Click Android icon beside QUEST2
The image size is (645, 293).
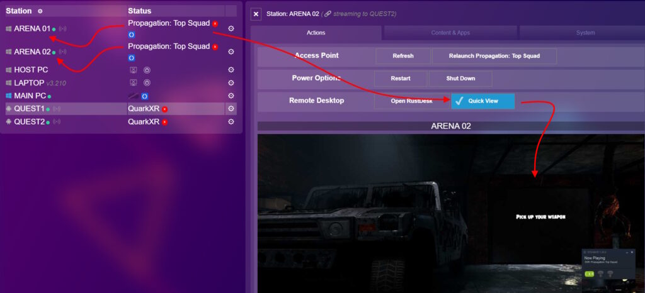tap(9, 122)
